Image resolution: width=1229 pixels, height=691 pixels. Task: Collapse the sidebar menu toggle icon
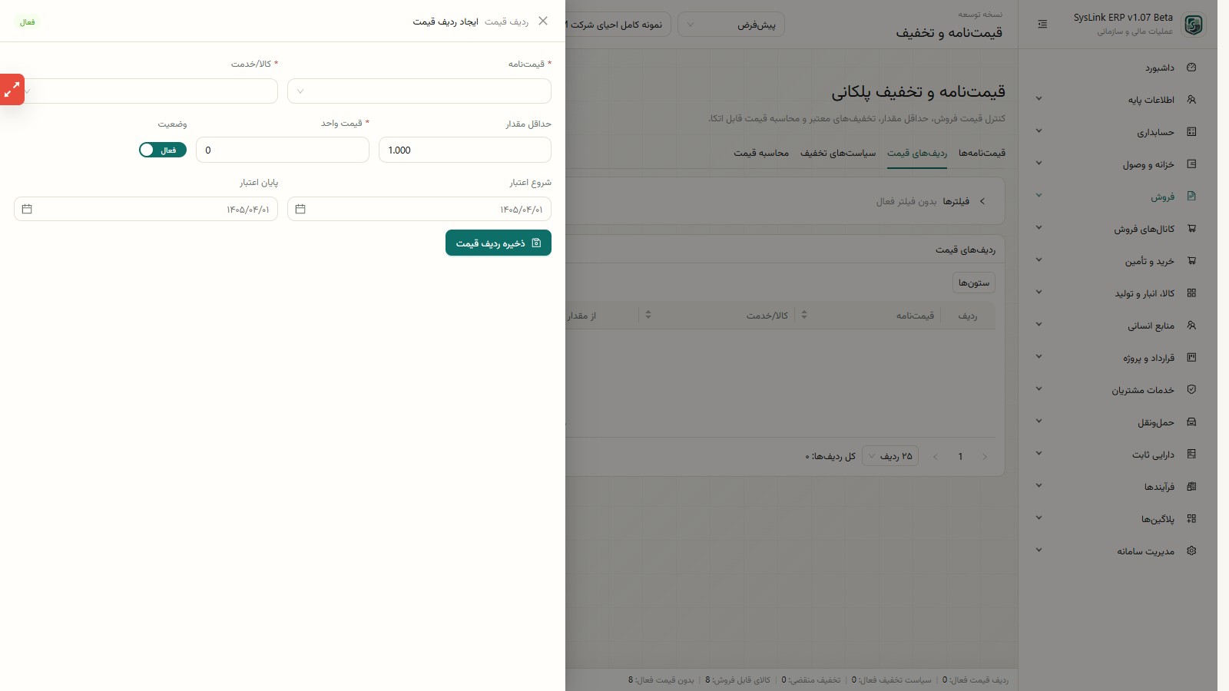click(x=1042, y=25)
